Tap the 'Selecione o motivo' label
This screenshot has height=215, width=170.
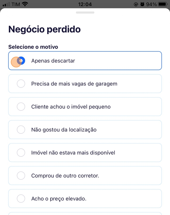pos(33,47)
